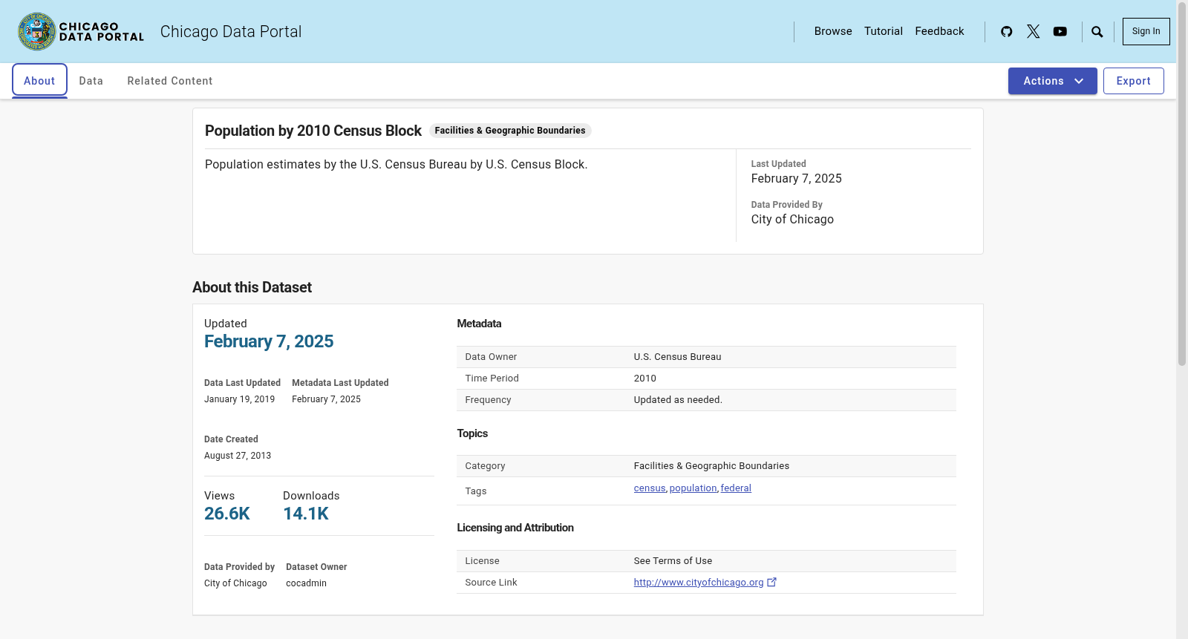Click the See Terms of Use license value

(673, 561)
